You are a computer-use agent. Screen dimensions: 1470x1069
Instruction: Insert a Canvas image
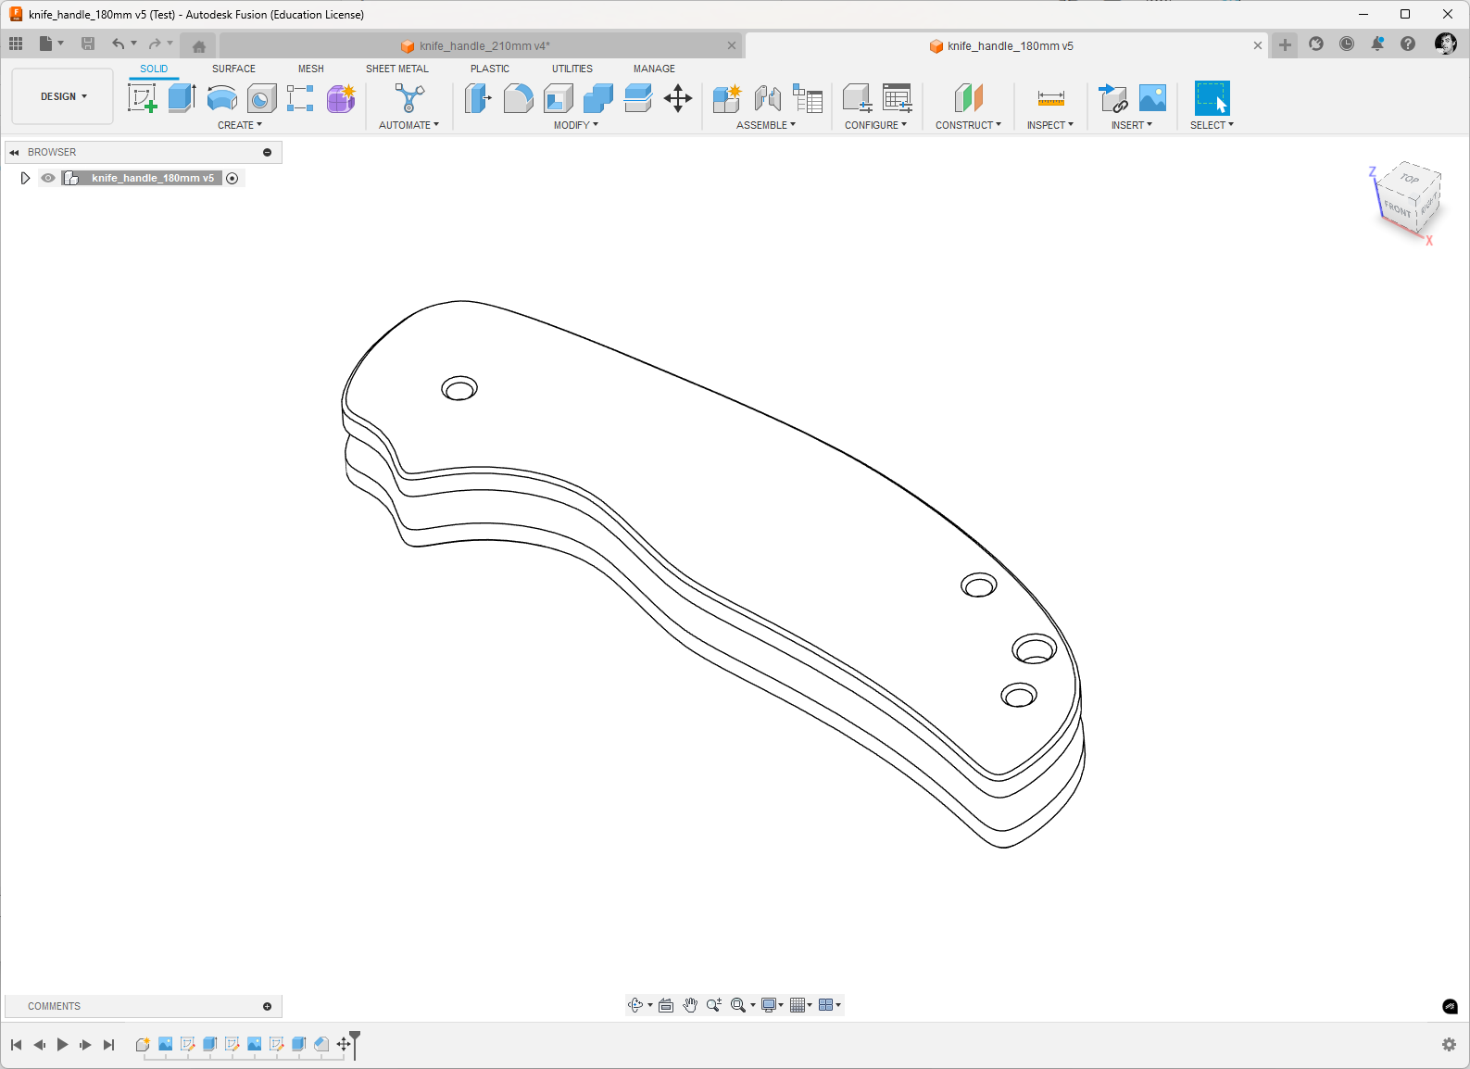(1152, 98)
